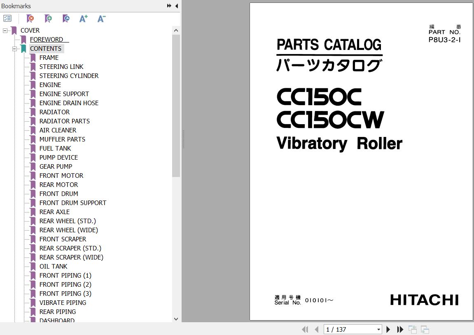474x335 pixels.
Task: Navigate to REAR AXLE bookmark
Action: [x=54, y=212]
